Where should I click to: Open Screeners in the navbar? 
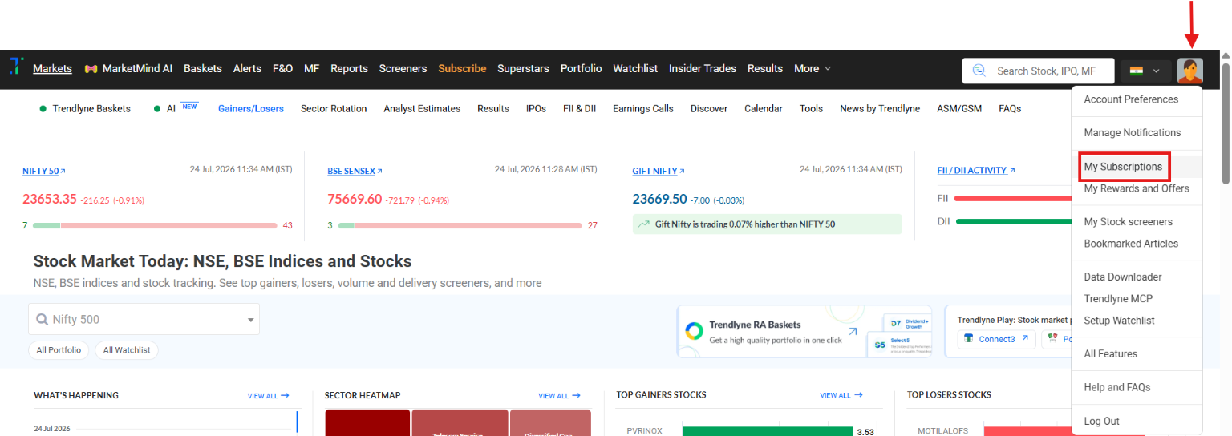(x=403, y=68)
